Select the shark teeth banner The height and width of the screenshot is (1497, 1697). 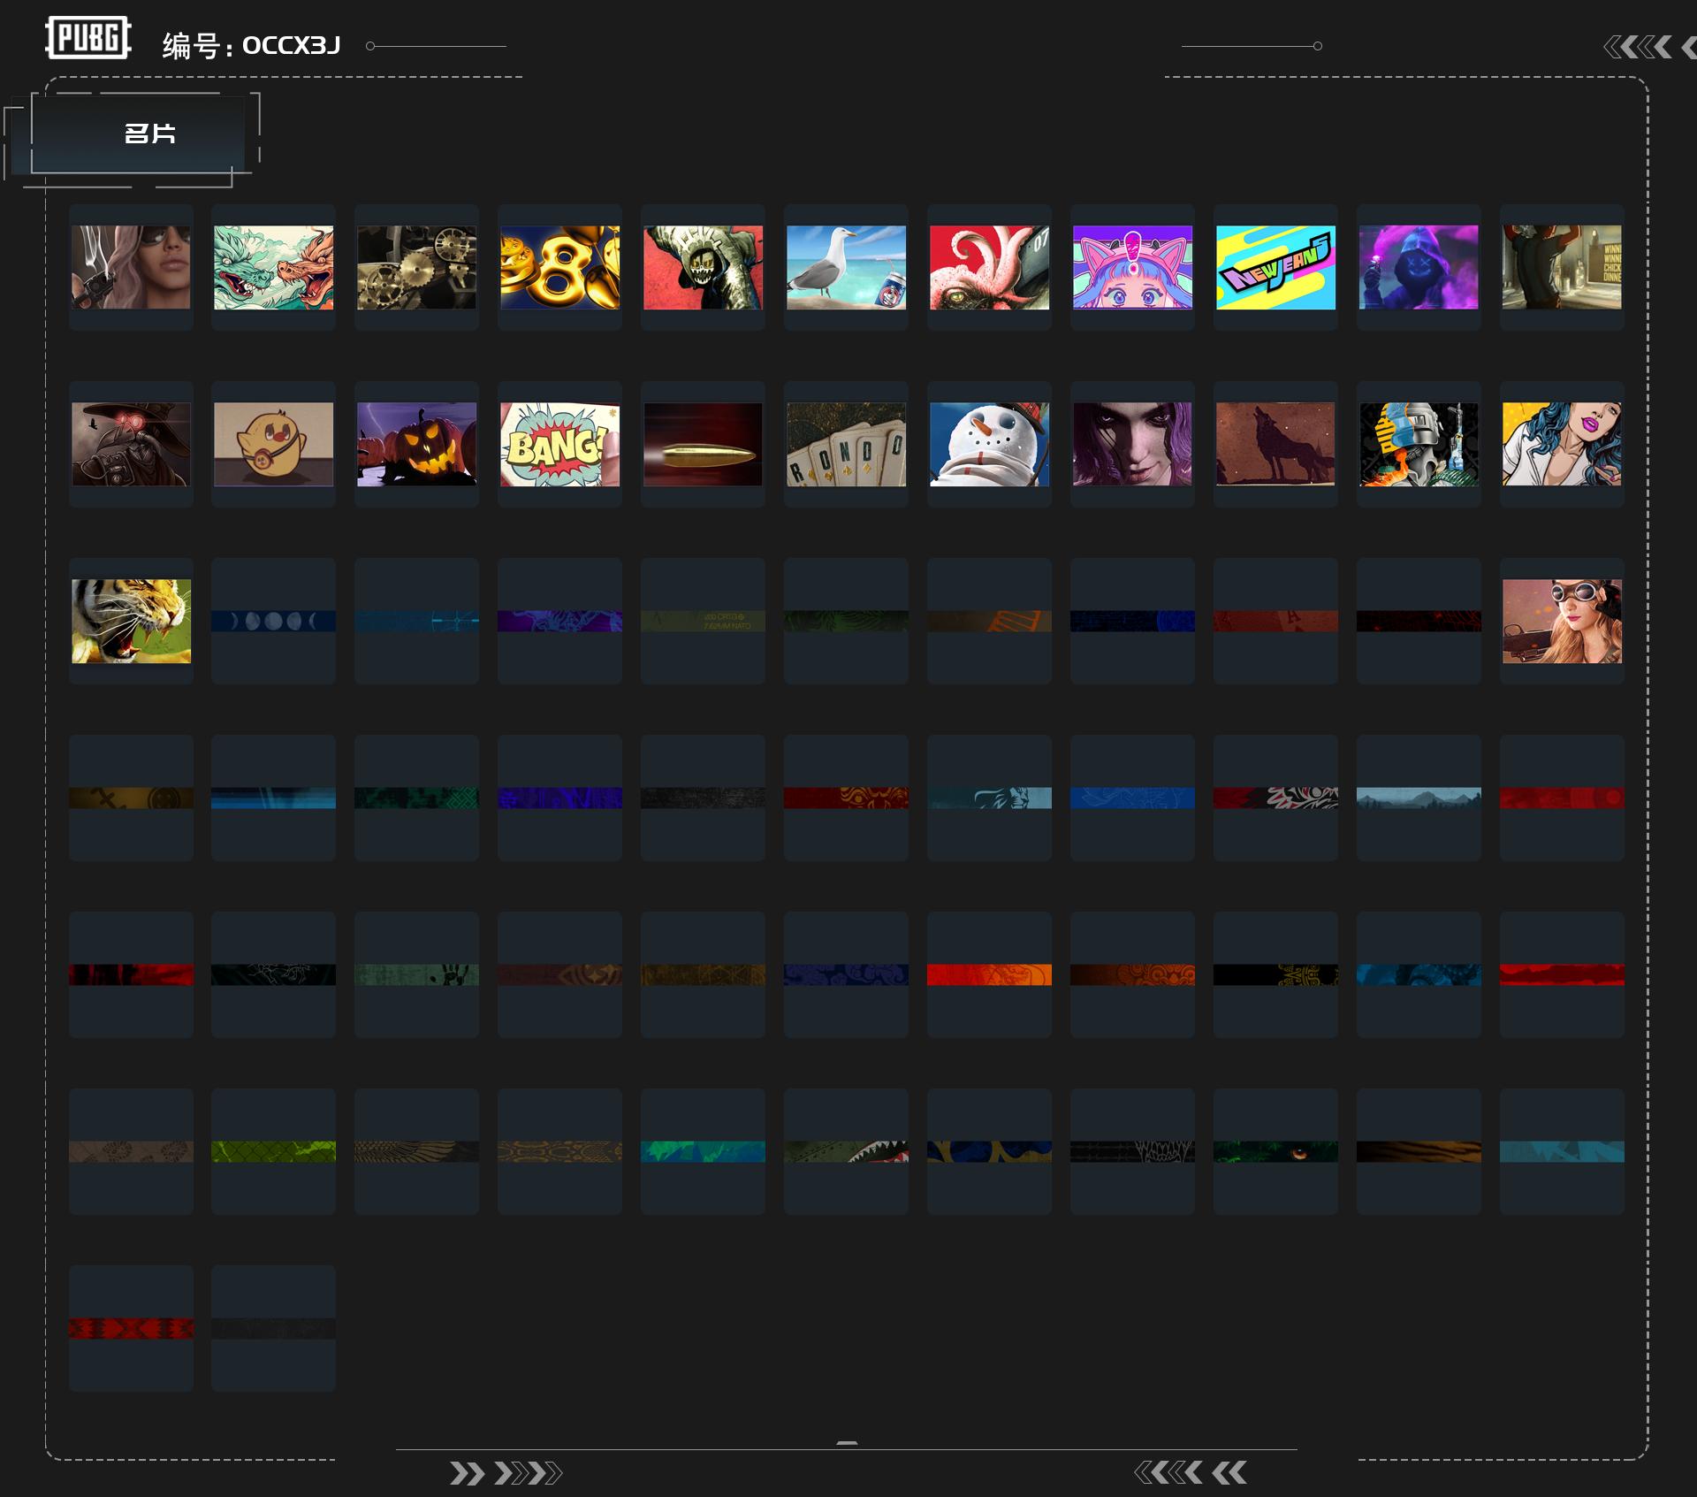point(846,1151)
